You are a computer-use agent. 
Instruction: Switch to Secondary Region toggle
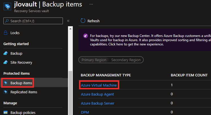coord(126,60)
